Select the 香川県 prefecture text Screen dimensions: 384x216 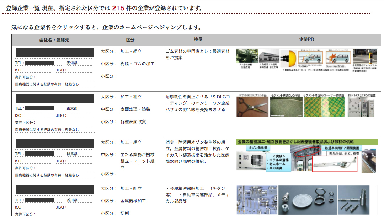pyautogui.click(x=72, y=200)
